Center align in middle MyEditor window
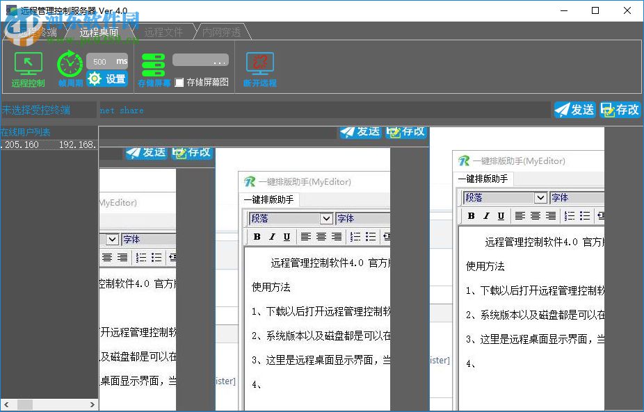 click(x=321, y=237)
